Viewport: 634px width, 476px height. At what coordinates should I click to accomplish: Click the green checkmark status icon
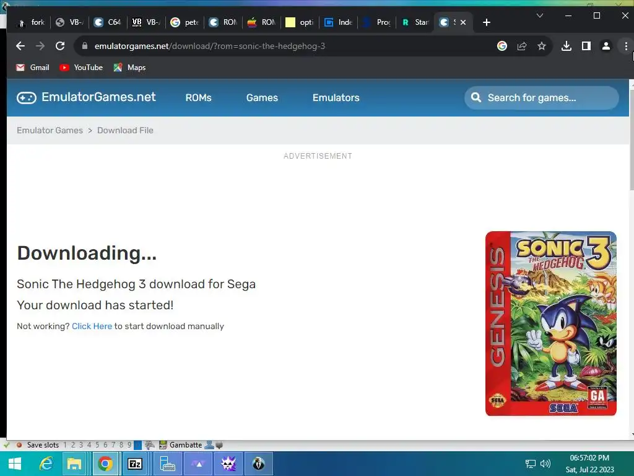pyautogui.click(x=6, y=445)
